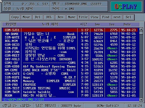Select the ROL-NIM file row
145x108 pixels.
70,41
